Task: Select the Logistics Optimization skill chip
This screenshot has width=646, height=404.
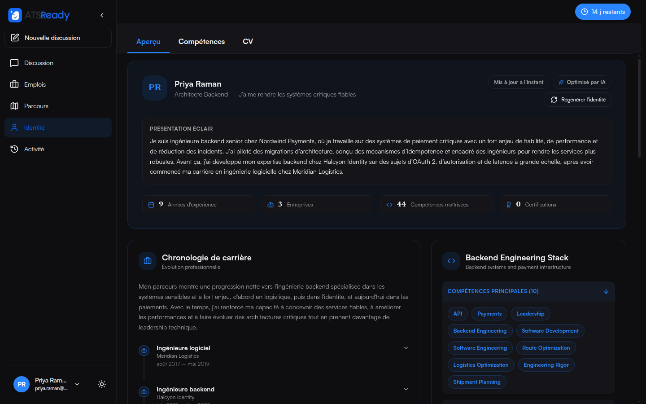Action: (x=481, y=365)
